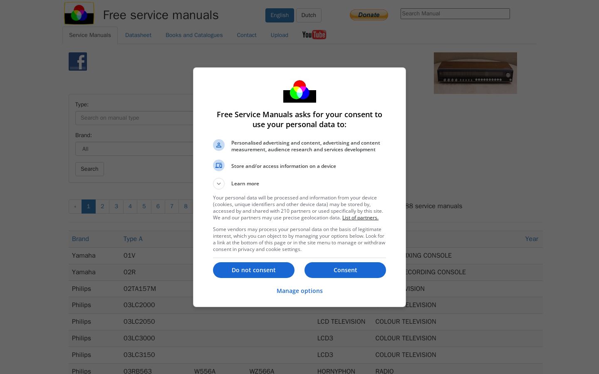Open the YouTube logo link

(314, 35)
